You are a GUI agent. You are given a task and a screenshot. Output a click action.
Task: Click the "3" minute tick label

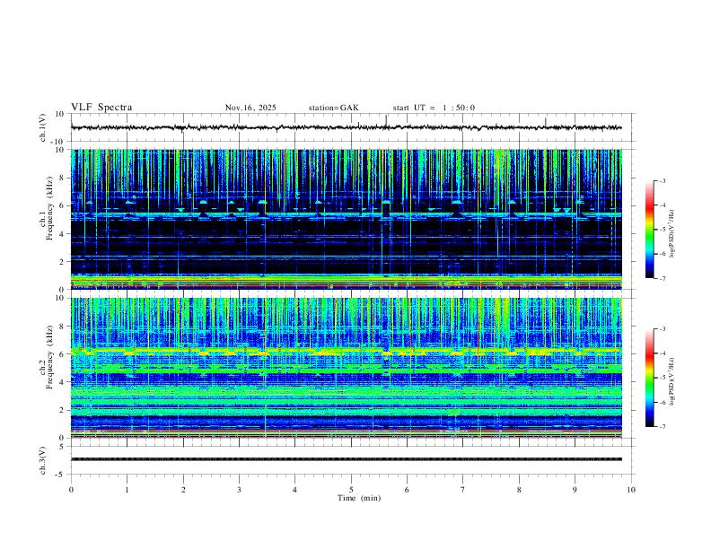point(239,490)
